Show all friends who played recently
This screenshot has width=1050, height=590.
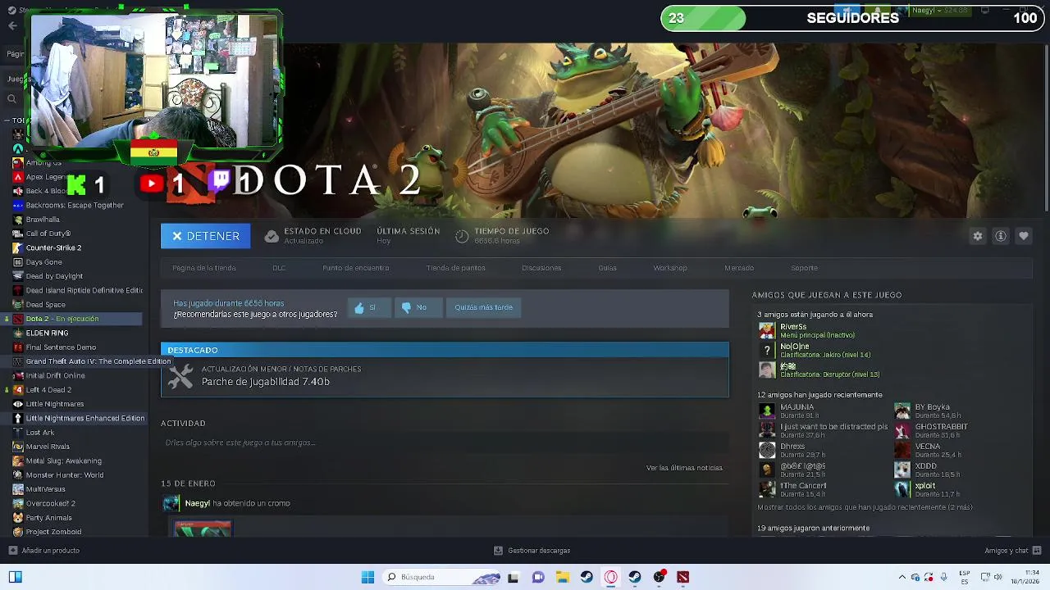tap(865, 507)
